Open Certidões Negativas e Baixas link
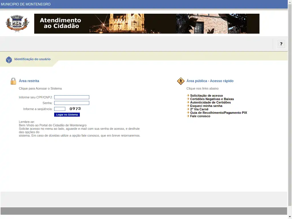 click(x=212, y=99)
